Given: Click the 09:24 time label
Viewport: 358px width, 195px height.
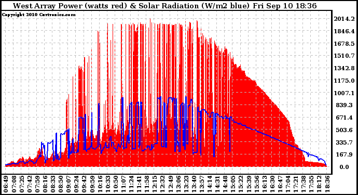Looking at the screenshot, I should [x=76, y=184].
